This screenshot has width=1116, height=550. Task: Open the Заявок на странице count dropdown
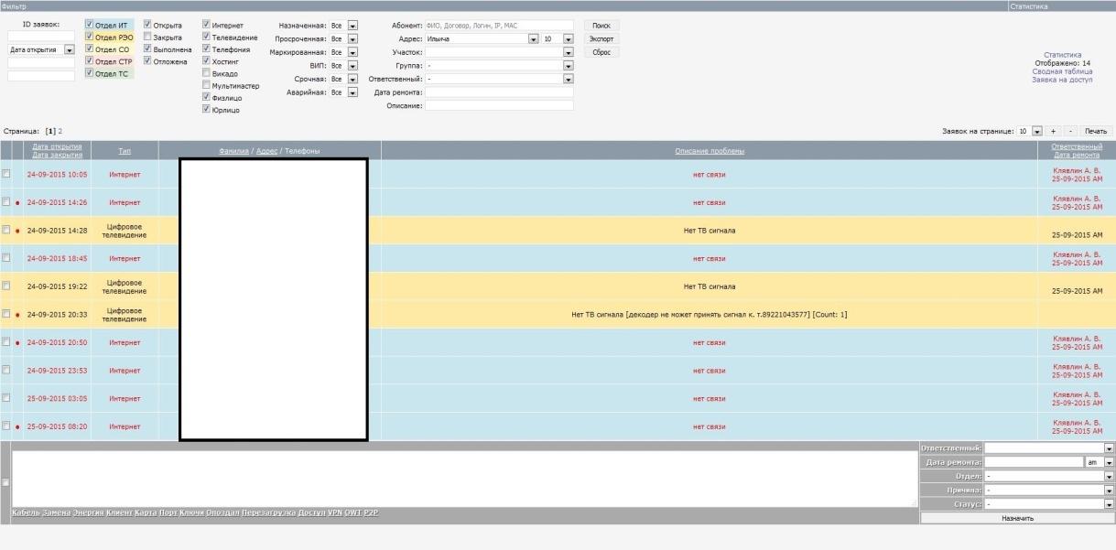(x=1030, y=132)
